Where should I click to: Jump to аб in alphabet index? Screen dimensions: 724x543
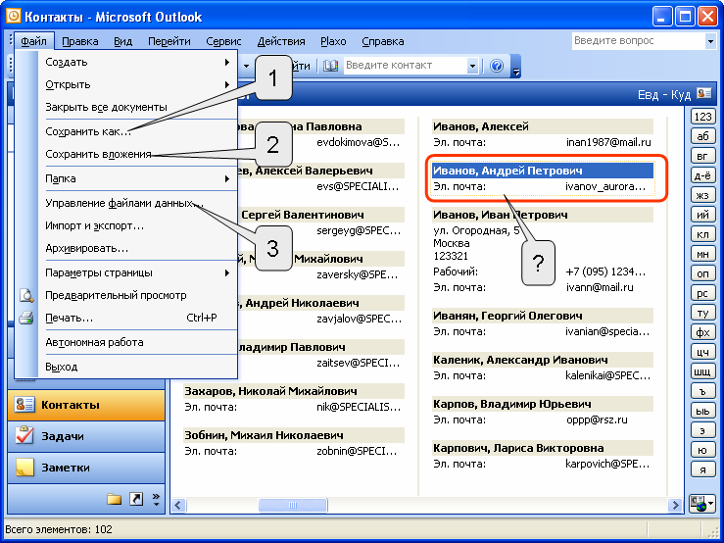click(702, 136)
